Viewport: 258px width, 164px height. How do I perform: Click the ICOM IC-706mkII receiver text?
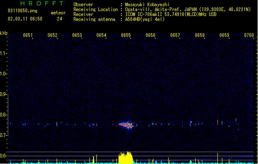click(171, 14)
